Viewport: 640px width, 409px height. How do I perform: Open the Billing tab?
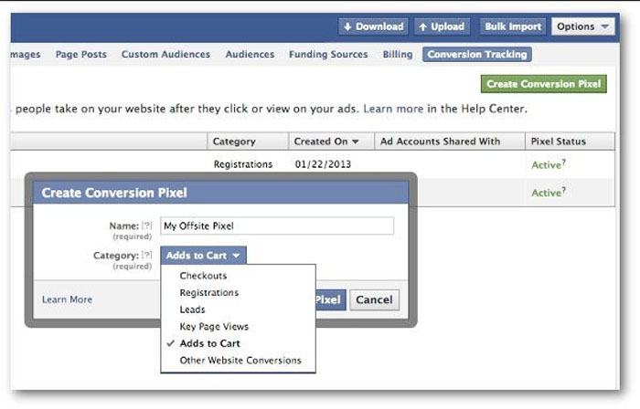tap(398, 55)
